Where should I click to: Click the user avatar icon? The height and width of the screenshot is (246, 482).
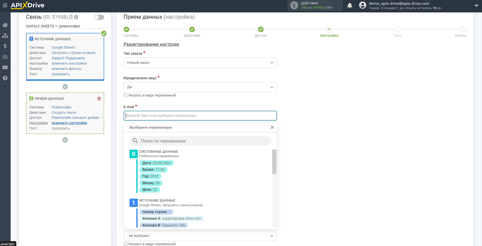pos(363,5)
